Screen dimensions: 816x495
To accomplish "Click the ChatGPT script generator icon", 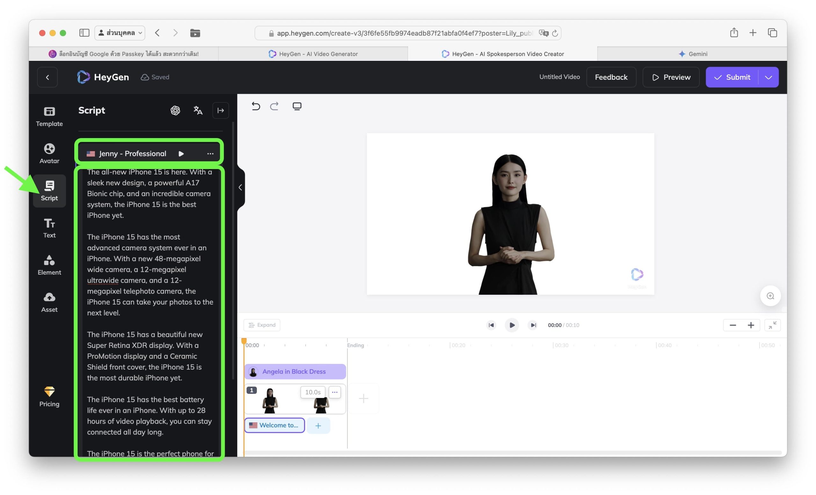I will point(175,110).
